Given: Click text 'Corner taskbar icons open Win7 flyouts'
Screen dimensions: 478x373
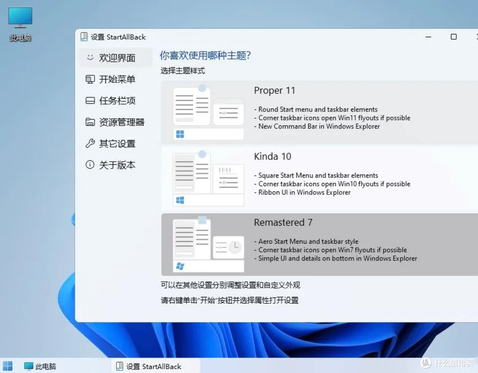Looking at the screenshot, I should pos(312,250).
